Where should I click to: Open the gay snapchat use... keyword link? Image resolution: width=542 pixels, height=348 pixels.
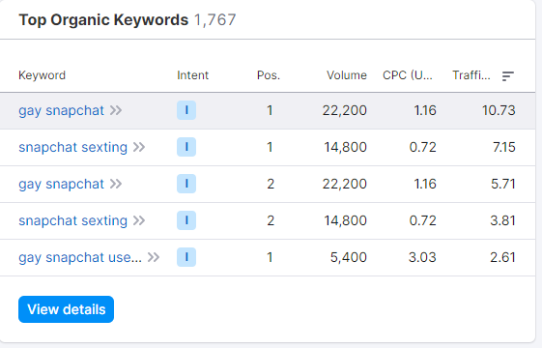80,257
